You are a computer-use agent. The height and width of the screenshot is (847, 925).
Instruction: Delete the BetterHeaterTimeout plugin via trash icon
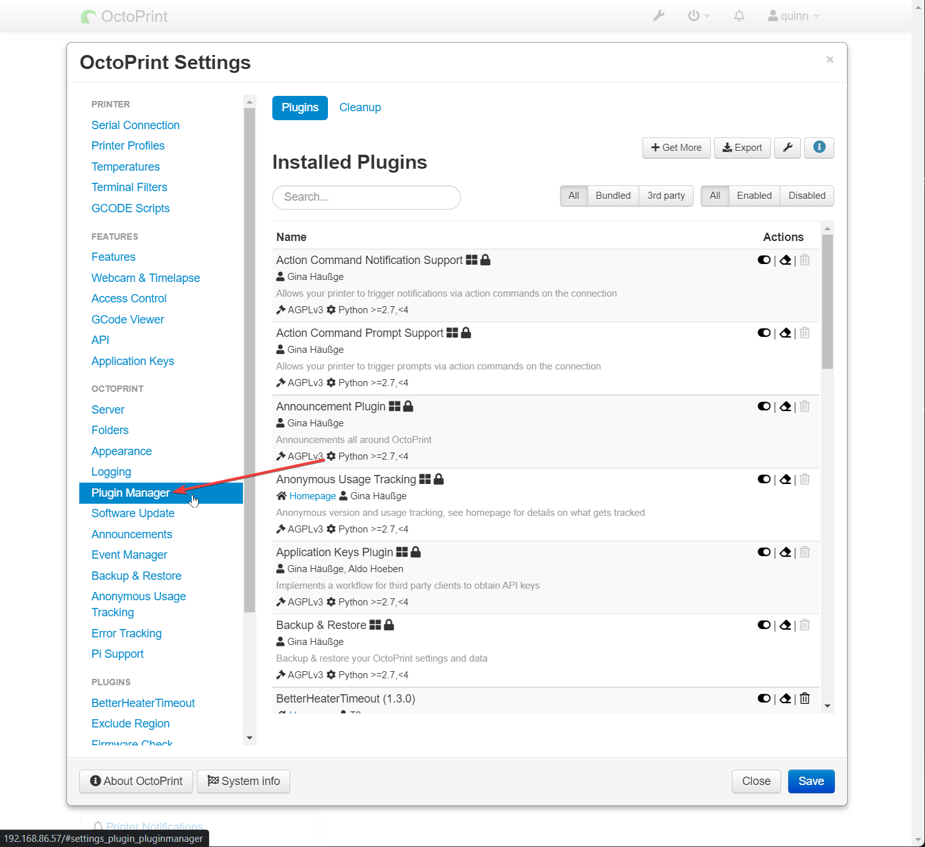tap(804, 698)
